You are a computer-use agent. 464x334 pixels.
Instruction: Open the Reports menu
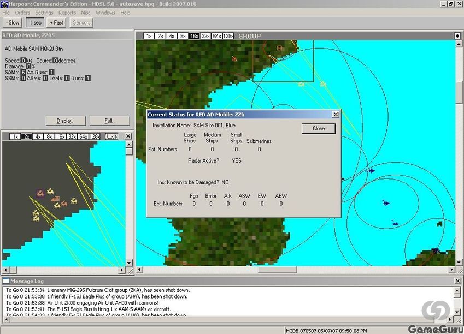pos(67,13)
